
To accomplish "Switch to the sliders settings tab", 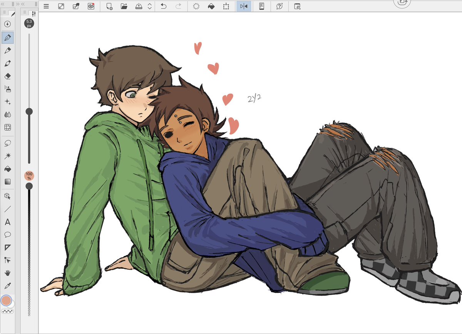I will (33, 13).
